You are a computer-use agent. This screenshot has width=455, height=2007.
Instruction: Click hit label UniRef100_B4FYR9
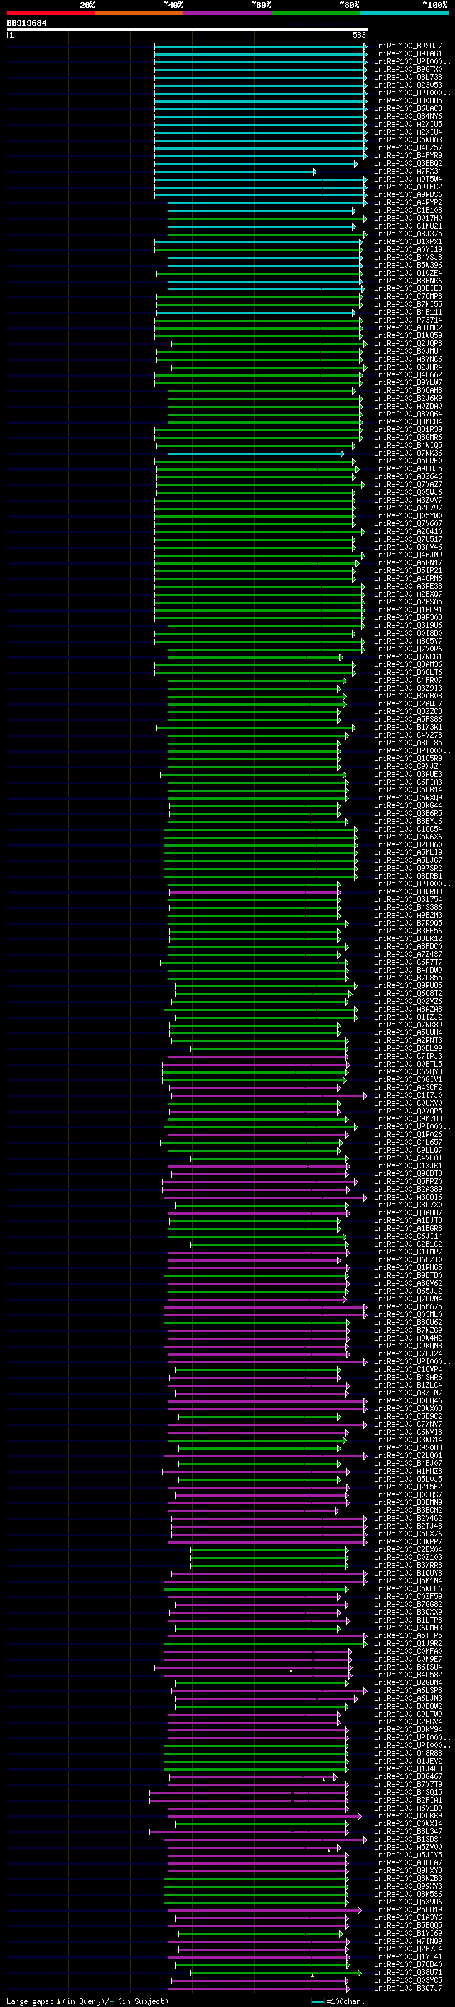(x=407, y=156)
